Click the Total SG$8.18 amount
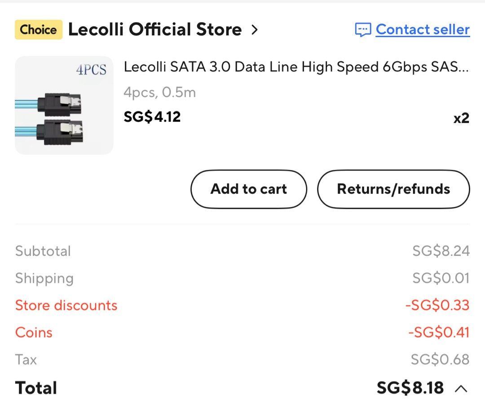 410,387
